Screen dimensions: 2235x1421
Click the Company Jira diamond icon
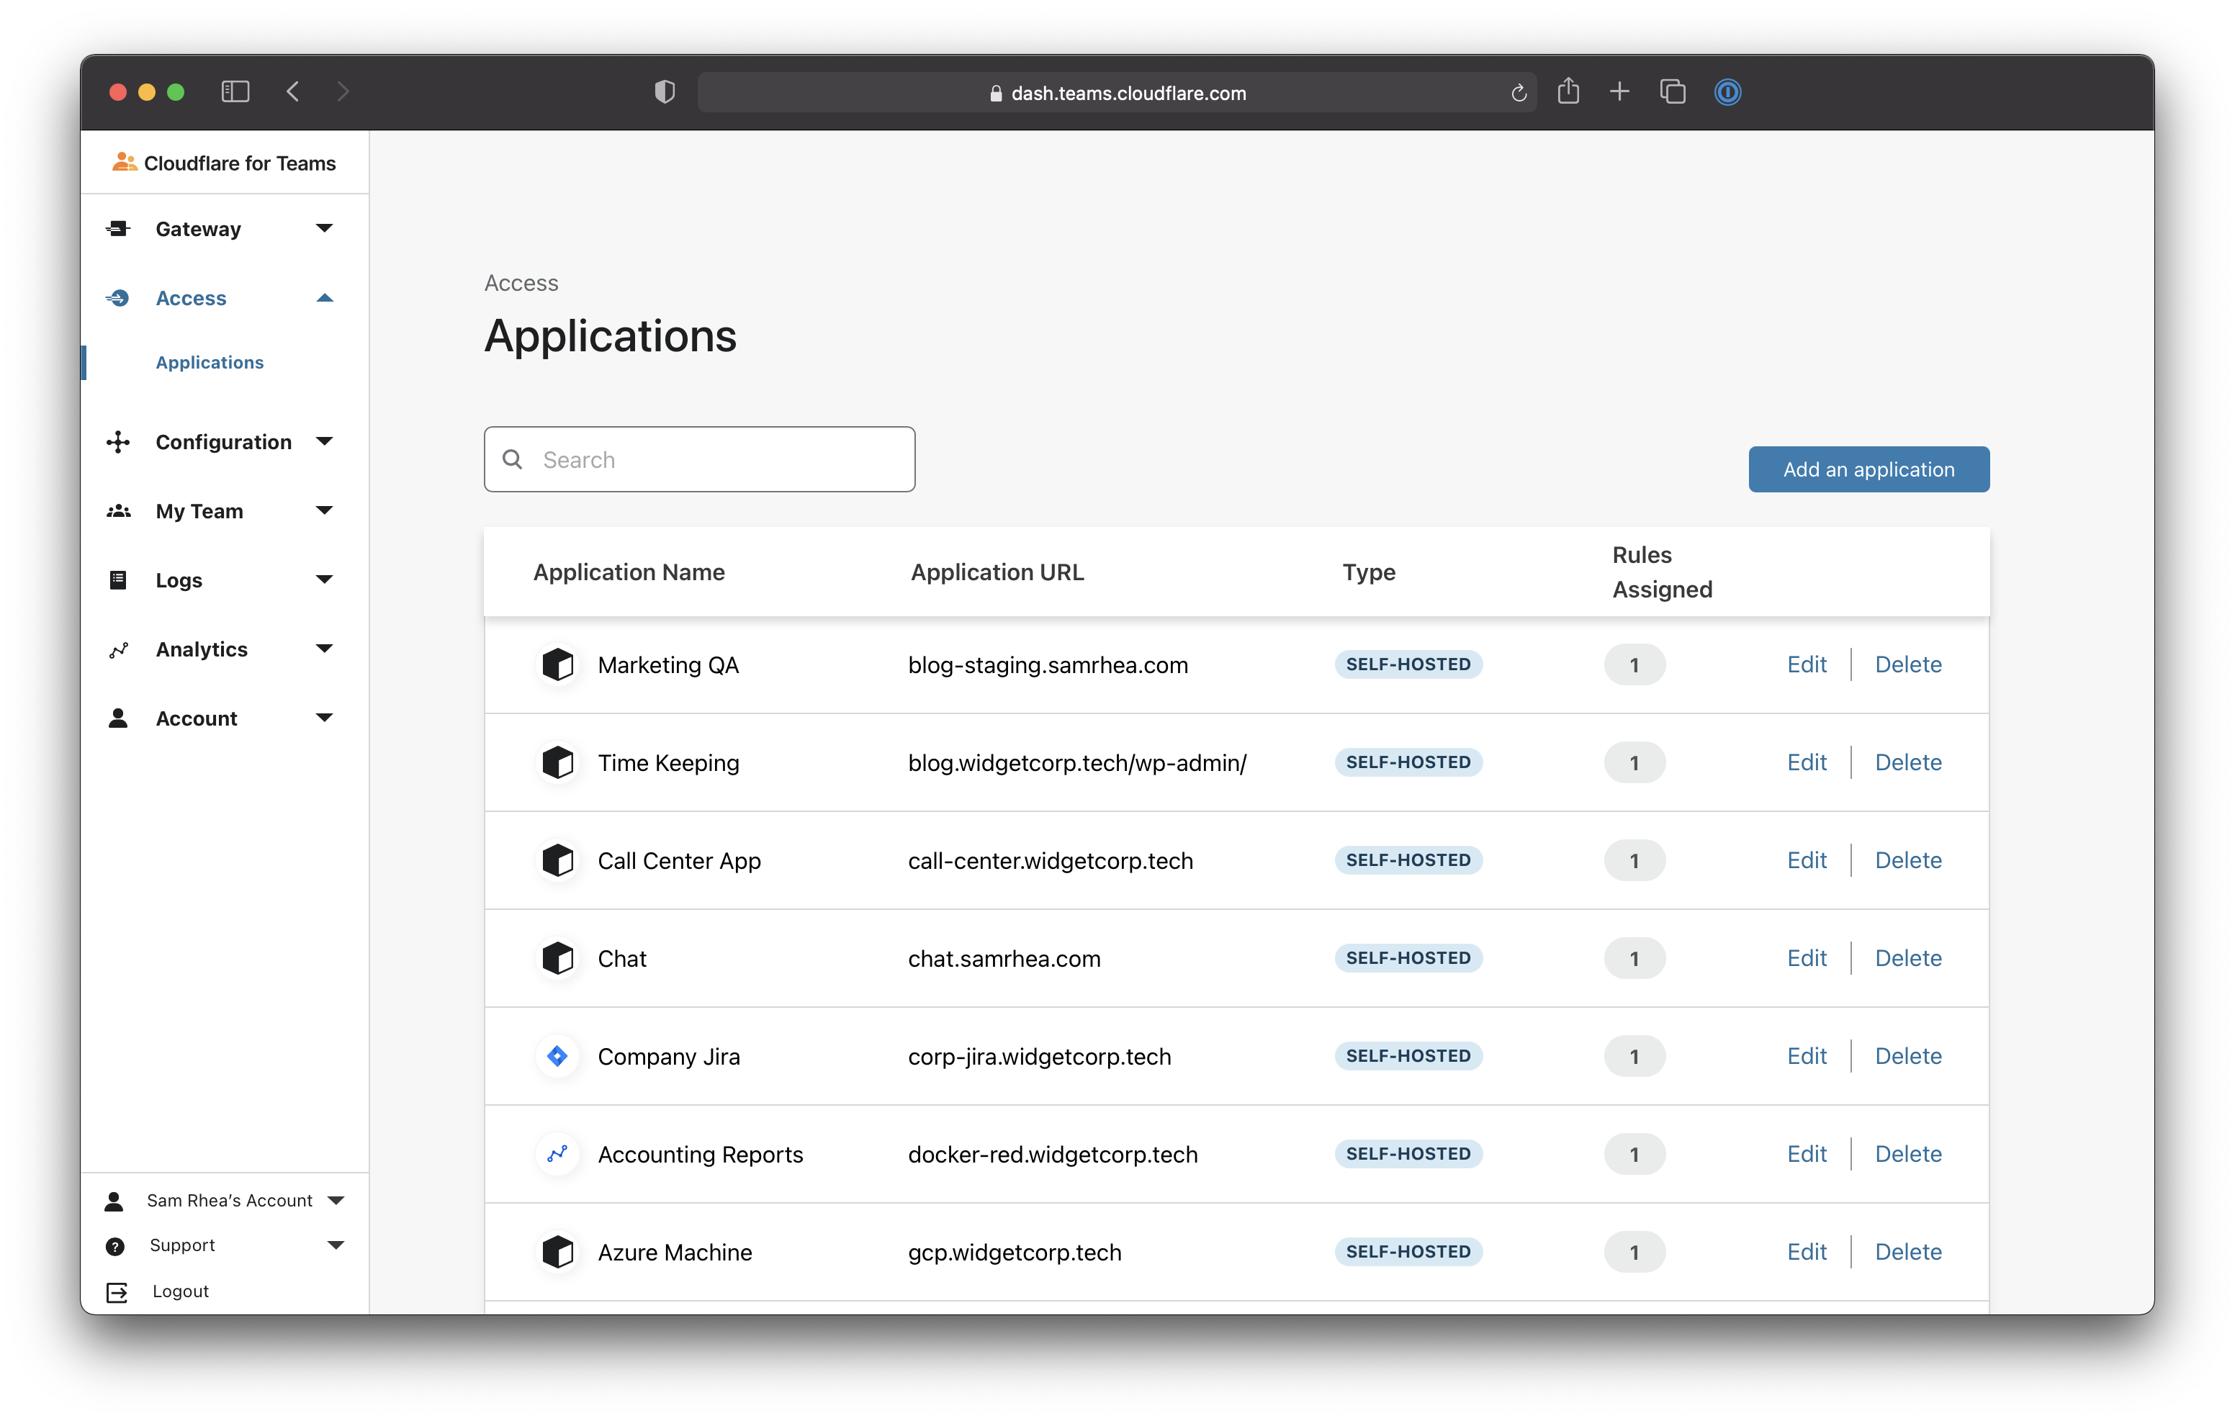coord(558,1055)
